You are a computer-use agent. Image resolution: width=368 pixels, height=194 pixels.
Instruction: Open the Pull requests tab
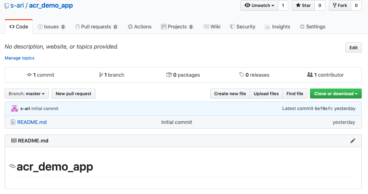(x=96, y=27)
